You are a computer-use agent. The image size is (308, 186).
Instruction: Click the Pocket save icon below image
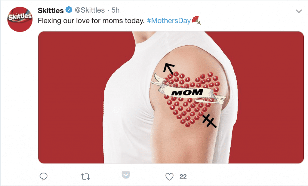tap(125, 175)
